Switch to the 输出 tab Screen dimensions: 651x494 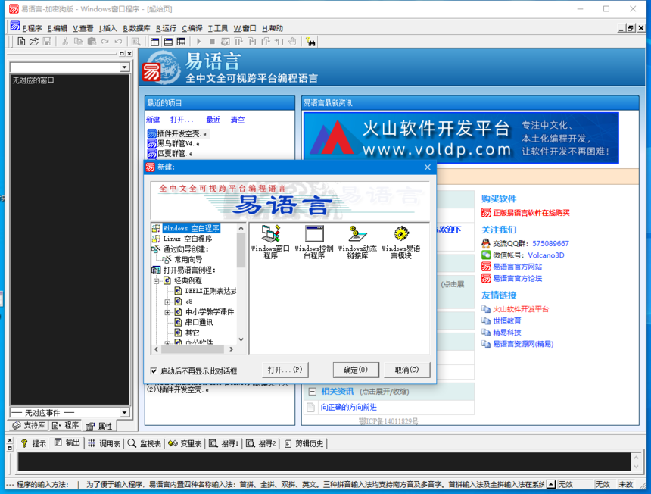coord(67,443)
